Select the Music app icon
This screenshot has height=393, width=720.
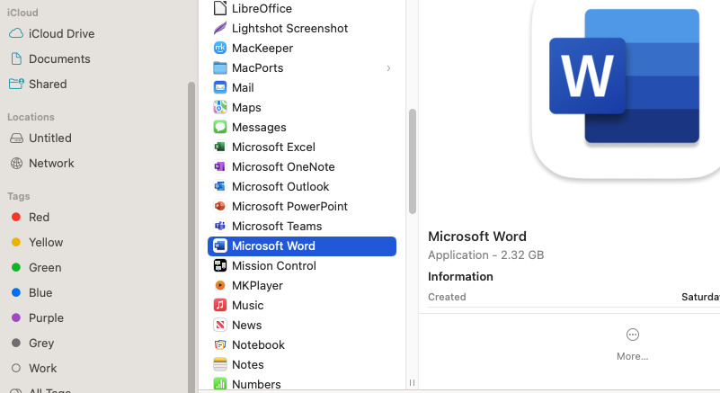pyautogui.click(x=220, y=305)
